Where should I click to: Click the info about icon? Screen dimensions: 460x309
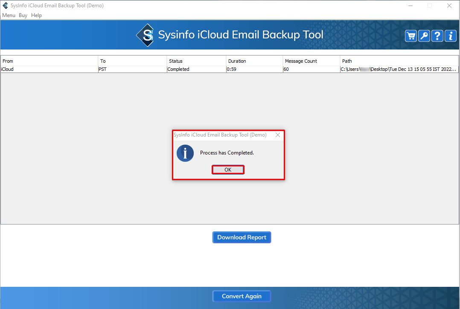pyautogui.click(x=450, y=36)
